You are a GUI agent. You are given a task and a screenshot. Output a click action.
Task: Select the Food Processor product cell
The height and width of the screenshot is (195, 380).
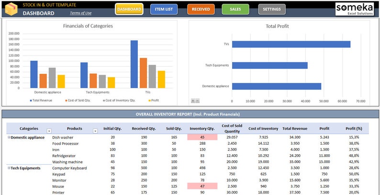66,144
